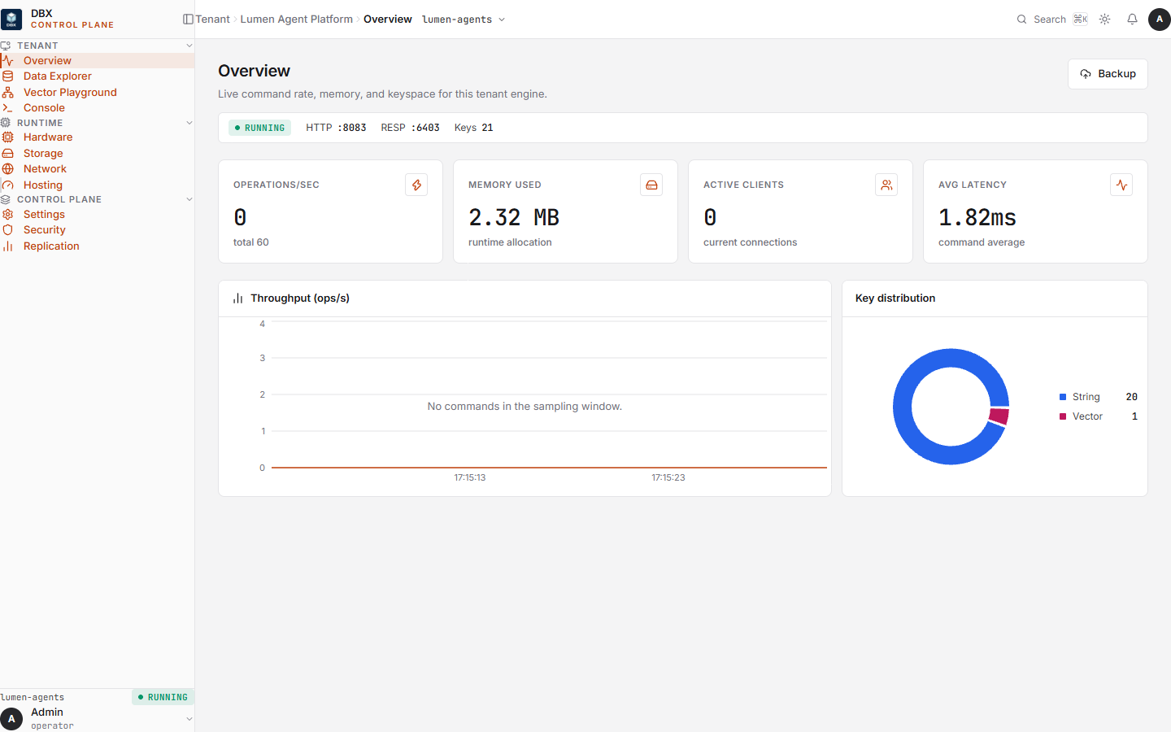The height and width of the screenshot is (732, 1171).
Task: Click Lumen Agent Platform breadcrumb
Action: [x=297, y=20]
